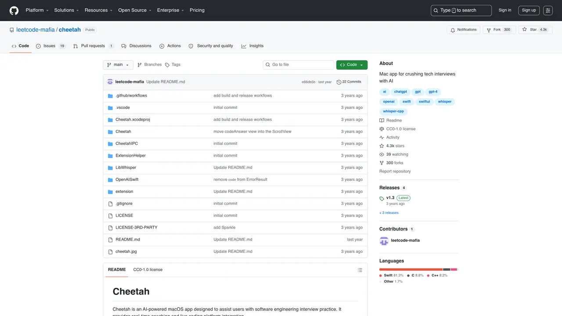This screenshot has width=562, height=316.
Task: Click Report repository link
Action: pyautogui.click(x=395, y=171)
